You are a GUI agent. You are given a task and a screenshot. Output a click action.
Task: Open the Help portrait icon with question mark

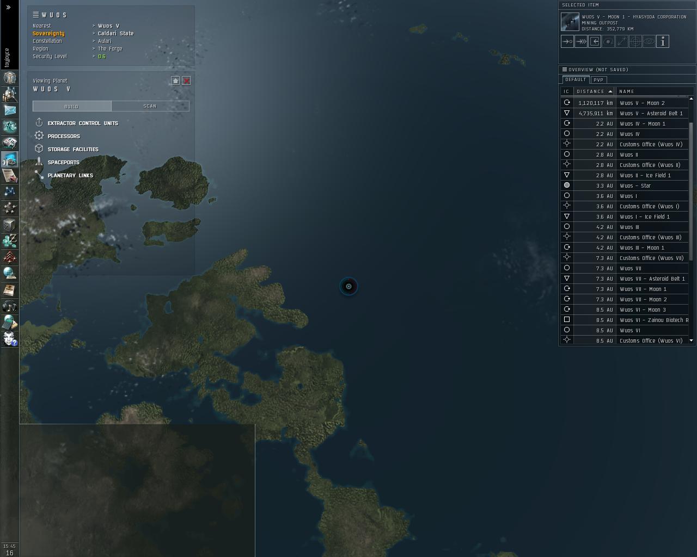coord(10,339)
